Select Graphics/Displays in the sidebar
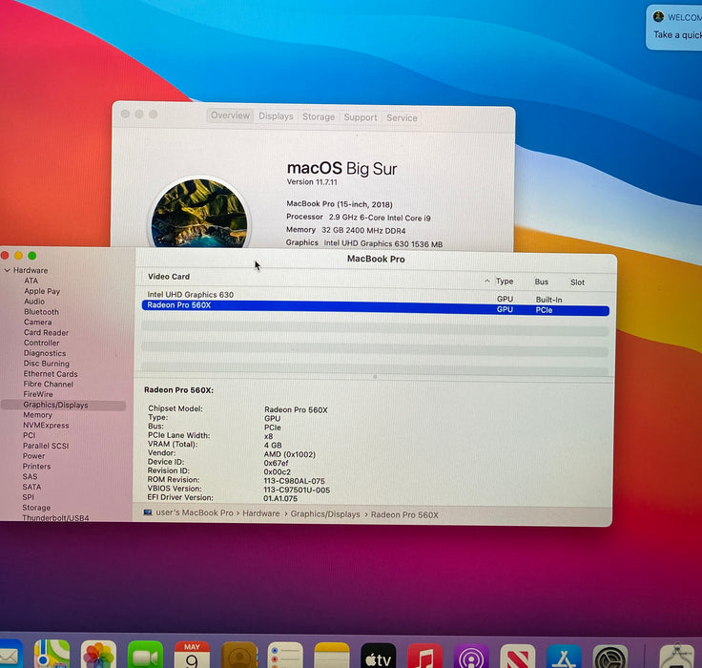 [64, 405]
